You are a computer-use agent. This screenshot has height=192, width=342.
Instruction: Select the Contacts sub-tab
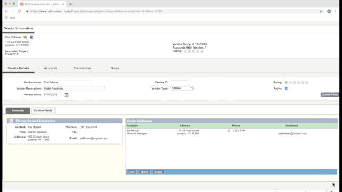pyautogui.click(x=18, y=110)
